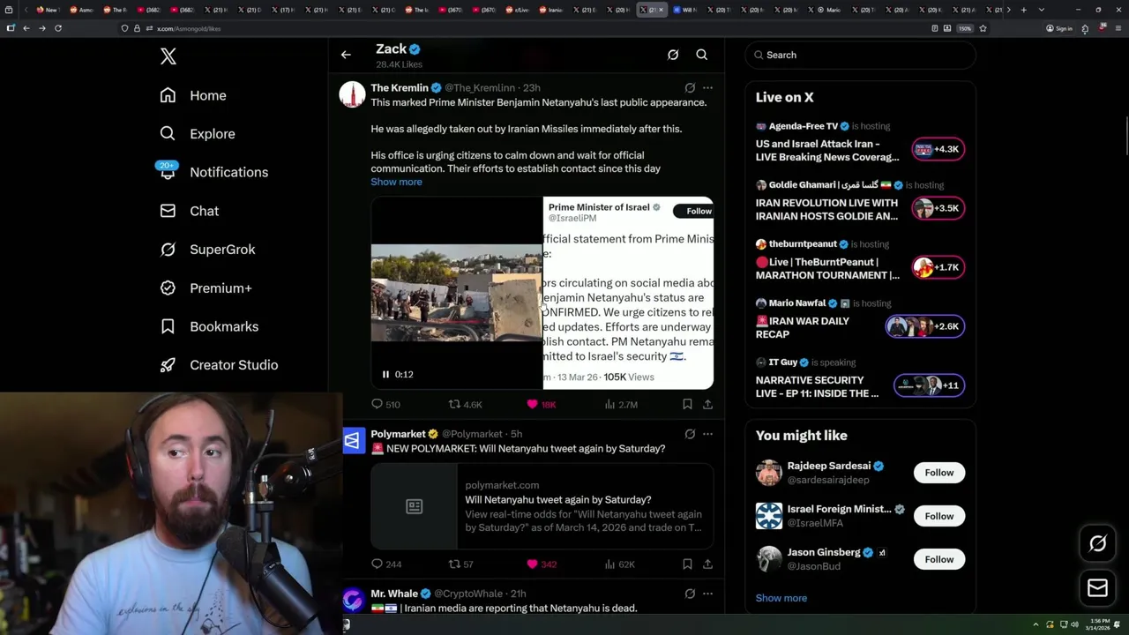Repost The Kremlin post with 4.6K reposts

465,404
